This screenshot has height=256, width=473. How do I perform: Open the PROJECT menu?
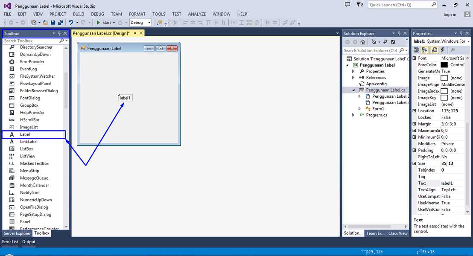[x=58, y=14]
